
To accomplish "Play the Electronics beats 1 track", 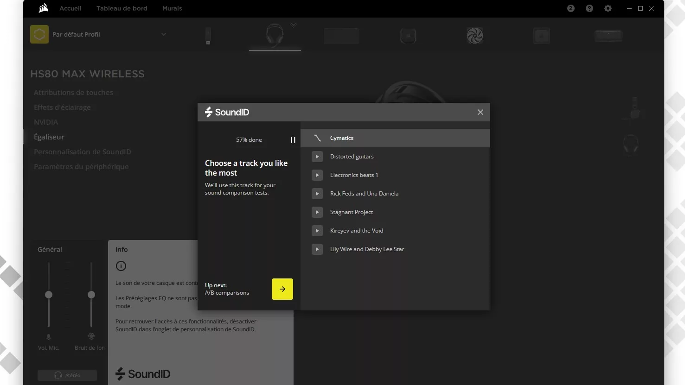I will pos(317,175).
